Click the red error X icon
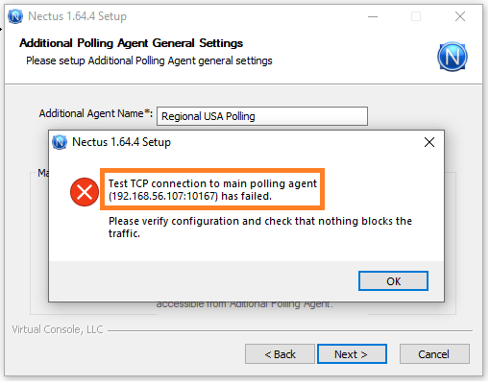Viewport: 490px width, 386px height. pyautogui.click(x=85, y=192)
